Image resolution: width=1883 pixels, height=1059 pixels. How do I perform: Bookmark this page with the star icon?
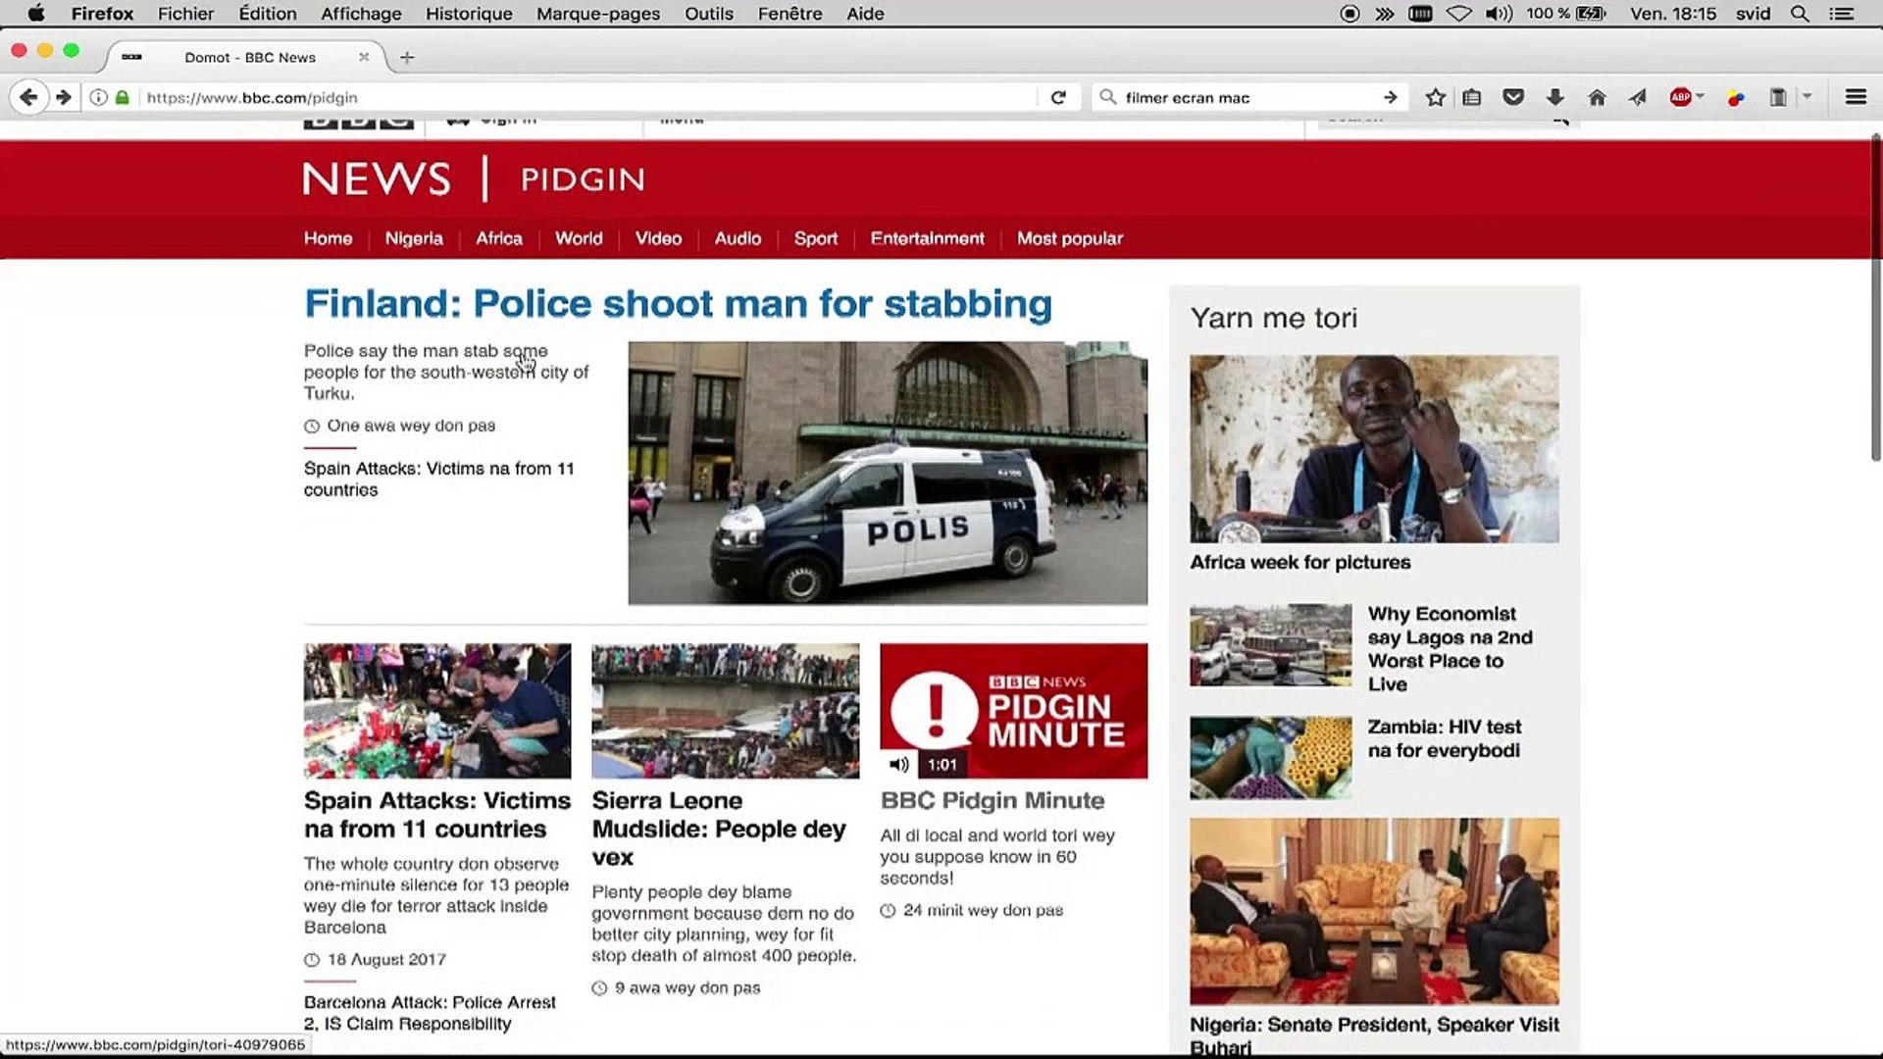click(1435, 97)
